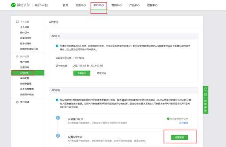Select highlighted API安全 sidebar item
226x147 pixels.
coord(28,73)
